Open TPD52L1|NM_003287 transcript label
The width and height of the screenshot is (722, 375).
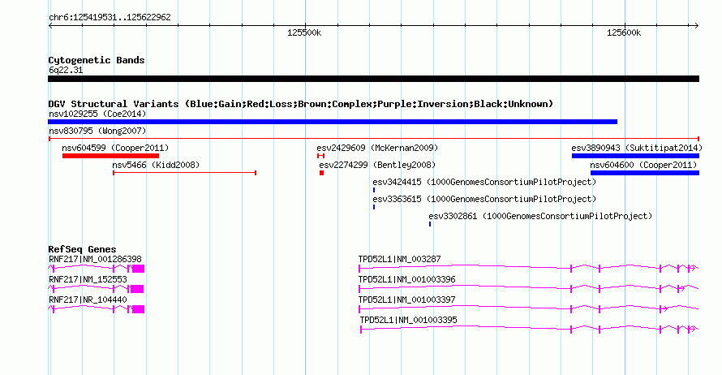399,260
